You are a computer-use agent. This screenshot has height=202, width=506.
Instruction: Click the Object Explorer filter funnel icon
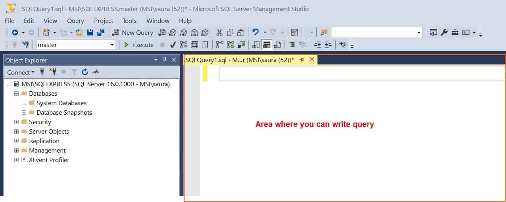(74, 72)
